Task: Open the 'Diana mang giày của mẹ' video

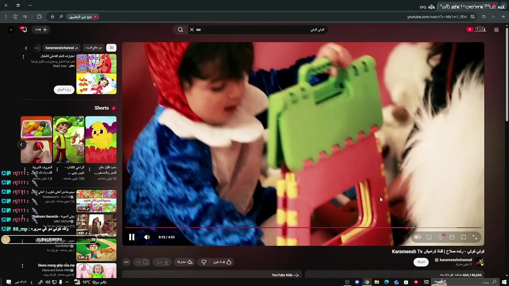Action: coord(96,271)
